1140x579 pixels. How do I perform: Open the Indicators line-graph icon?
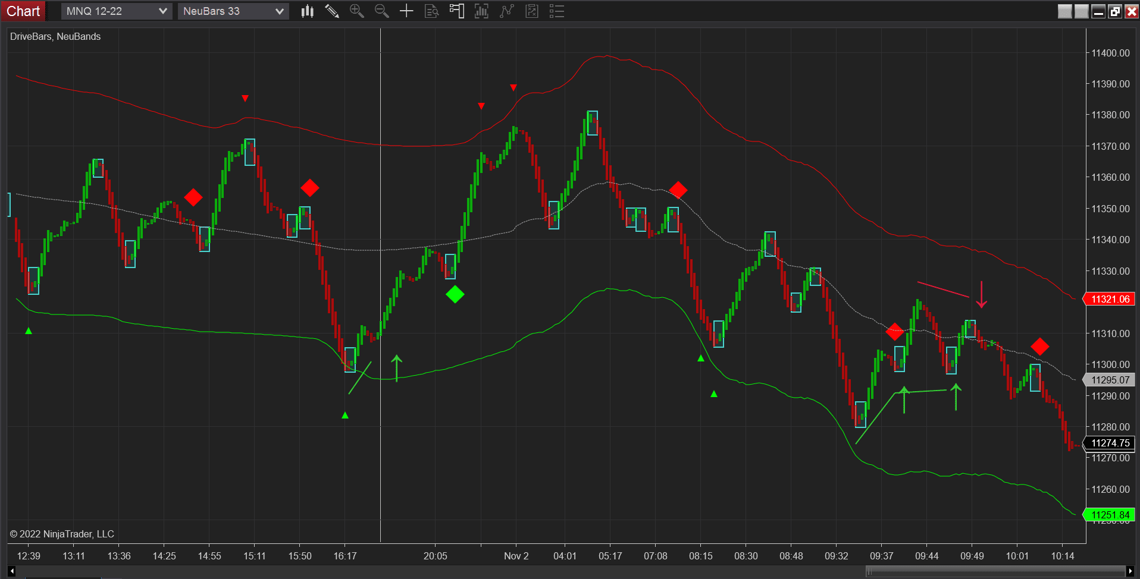pyautogui.click(x=507, y=11)
